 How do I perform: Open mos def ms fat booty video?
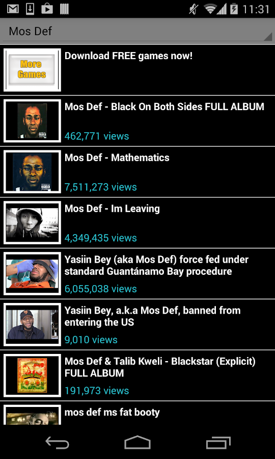[137, 413]
